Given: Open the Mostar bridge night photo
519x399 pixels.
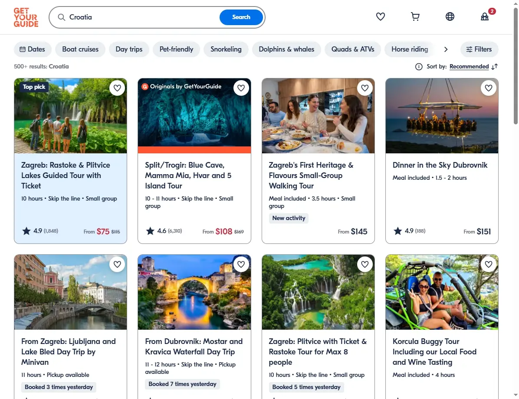Looking at the screenshot, I should click(194, 292).
